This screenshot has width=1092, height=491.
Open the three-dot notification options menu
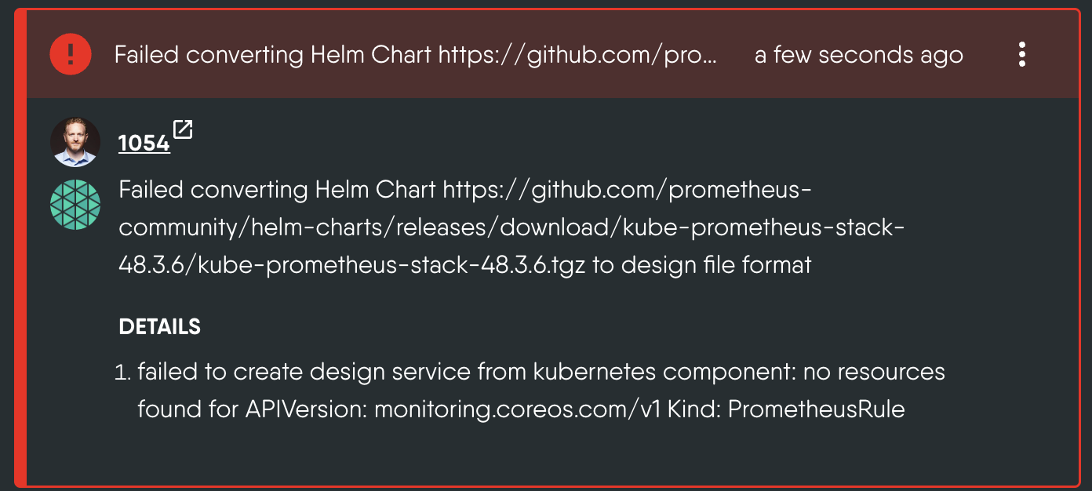(x=1022, y=55)
